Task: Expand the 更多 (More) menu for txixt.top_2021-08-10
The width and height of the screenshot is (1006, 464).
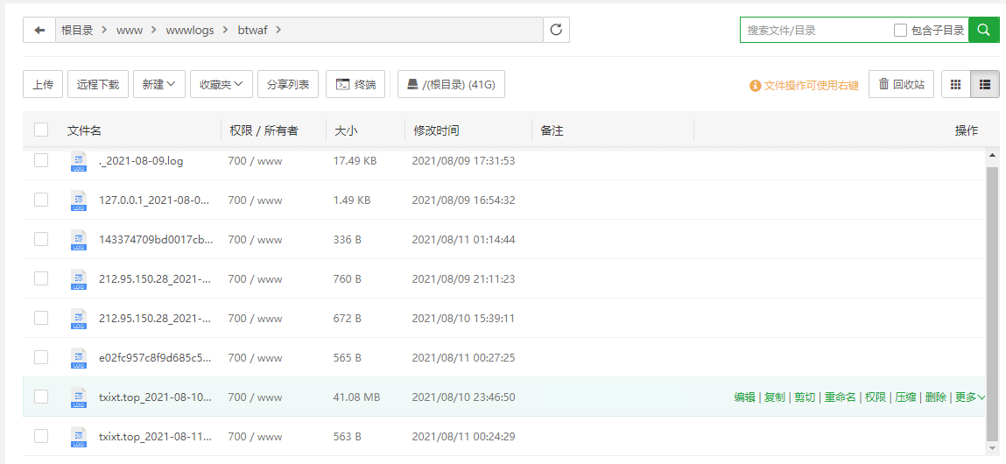Action: coord(969,397)
